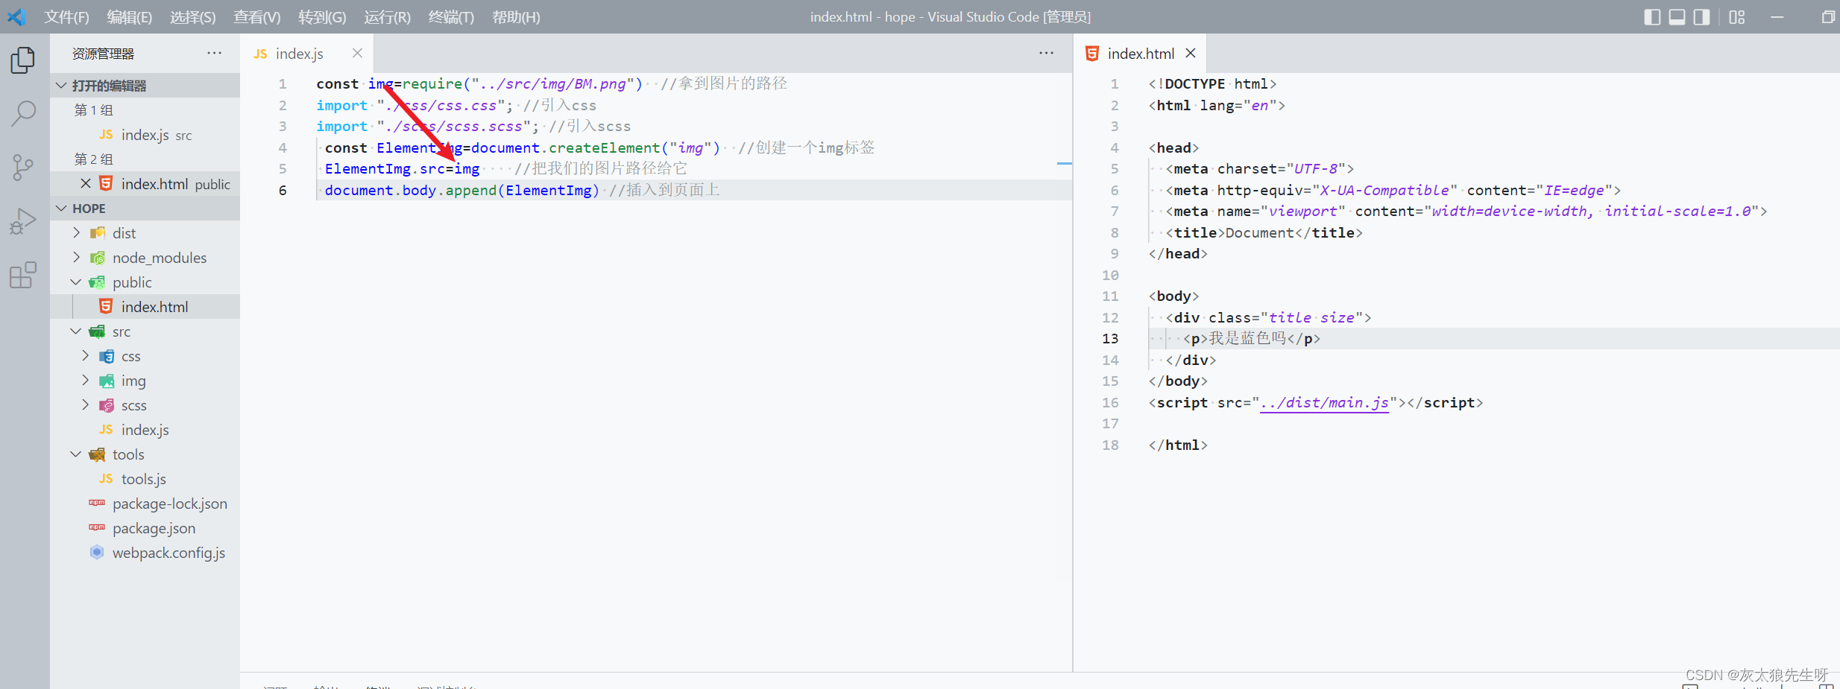Open Run and Debug view

click(x=23, y=221)
